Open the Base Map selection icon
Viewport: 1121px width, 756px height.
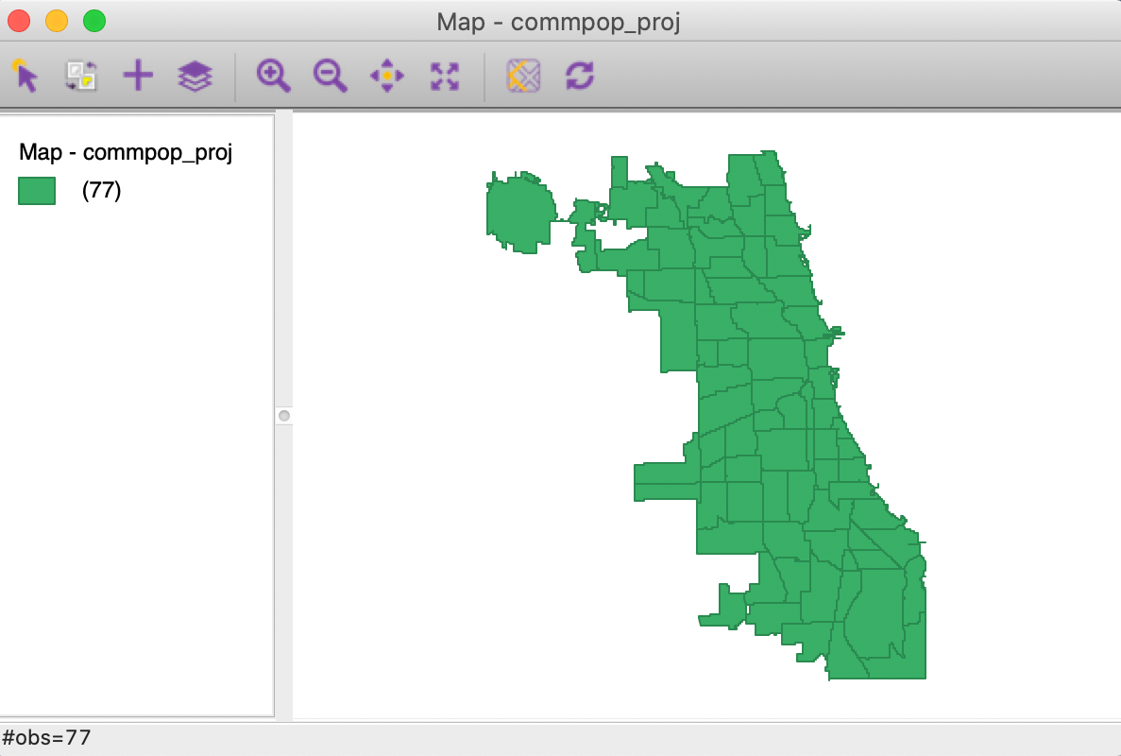tap(523, 76)
